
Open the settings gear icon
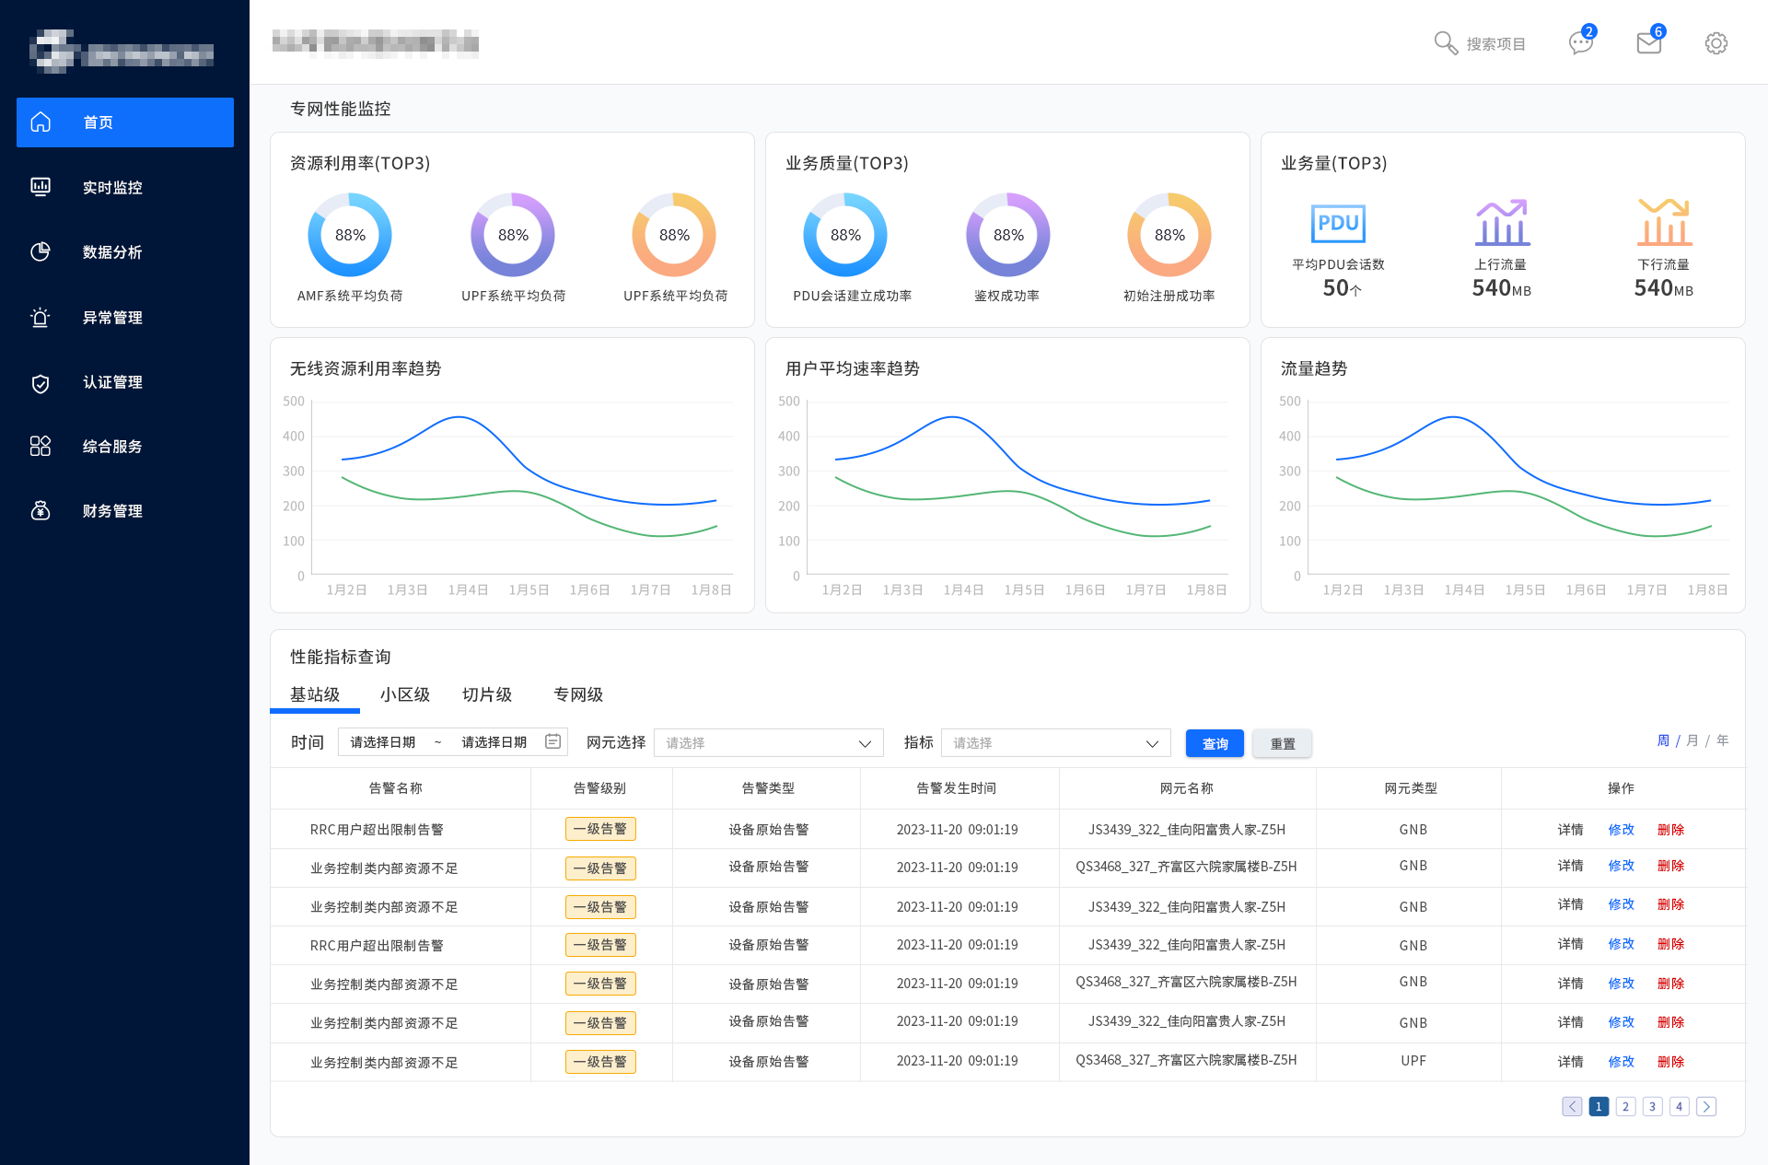point(1716,43)
